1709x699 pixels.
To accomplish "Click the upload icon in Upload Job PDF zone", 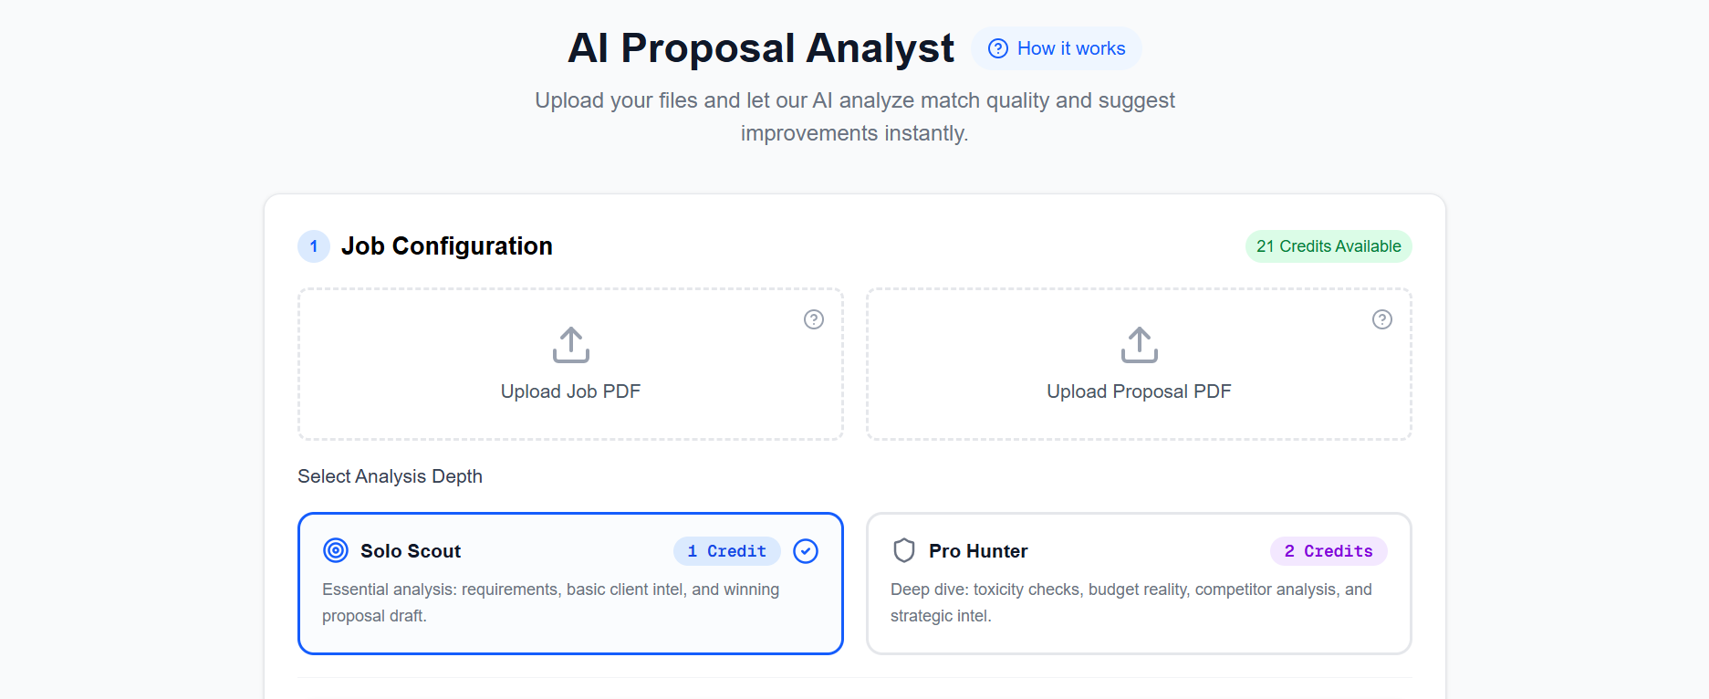I will click(x=569, y=345).
